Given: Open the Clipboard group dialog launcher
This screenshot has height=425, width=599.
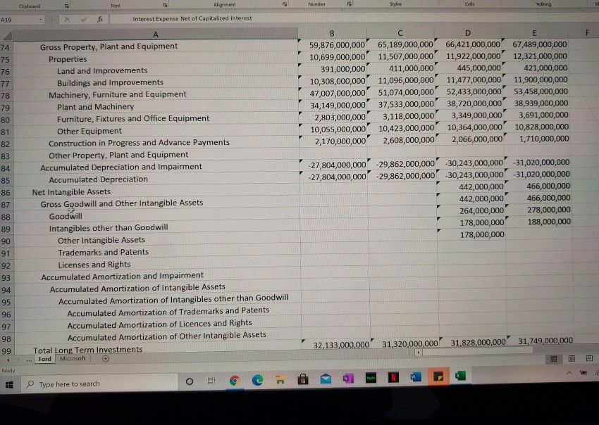Looking at the screenshot, I should (67, 6).
